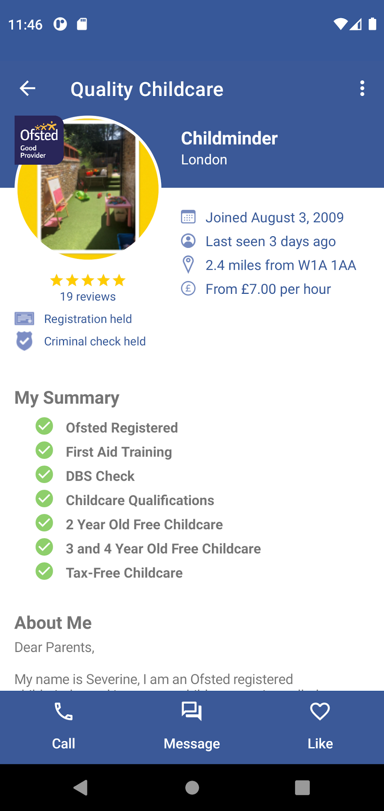Tap the location pin icon
384x811 pixels.
188,265
